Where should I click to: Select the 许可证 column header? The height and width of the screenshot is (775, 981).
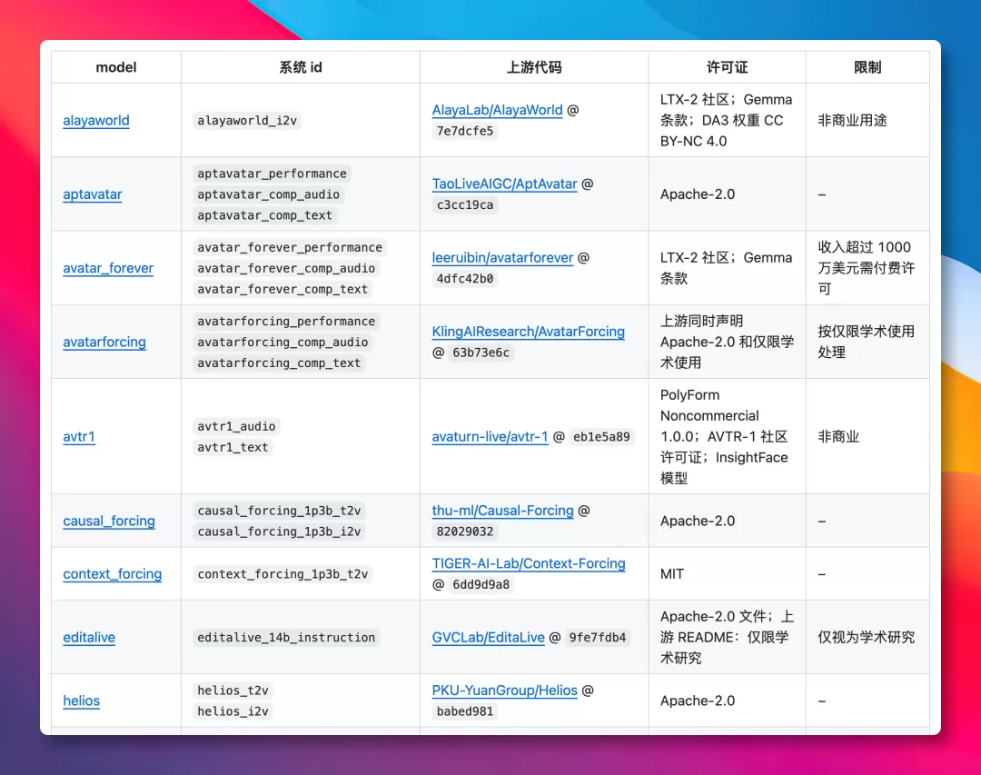pos(727,67)
